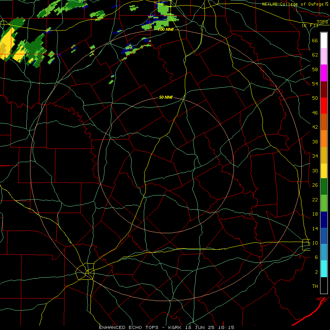Click the "50 NMI" range ring label
Viewport: 330px width, 330px height.
(x=166, y=97)
